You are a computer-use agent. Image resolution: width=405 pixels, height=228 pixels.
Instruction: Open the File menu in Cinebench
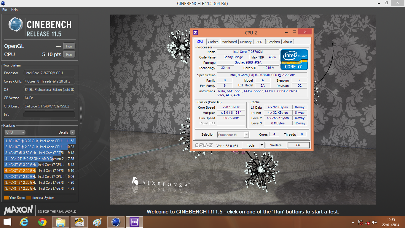point(5,10)
